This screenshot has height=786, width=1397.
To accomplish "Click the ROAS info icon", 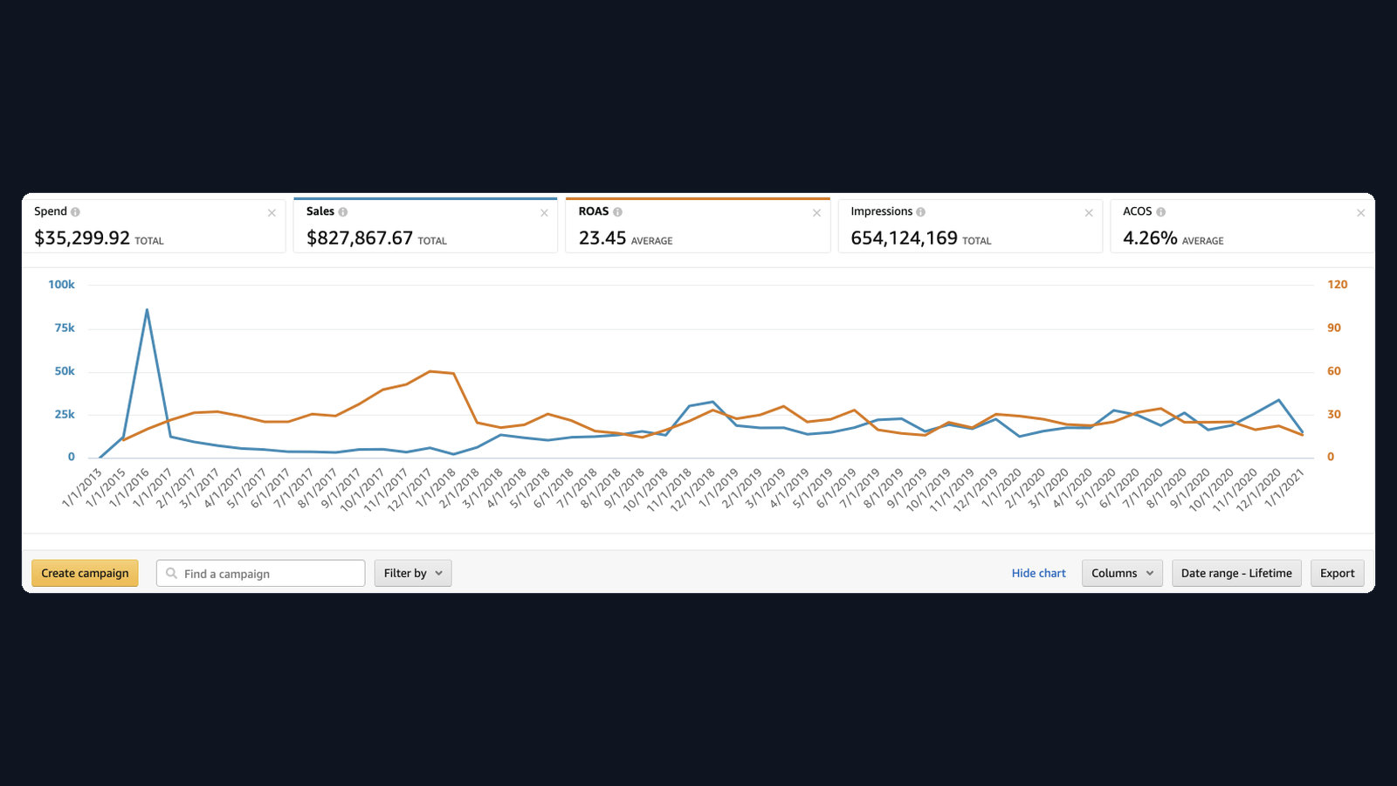I will click(617, 212).
